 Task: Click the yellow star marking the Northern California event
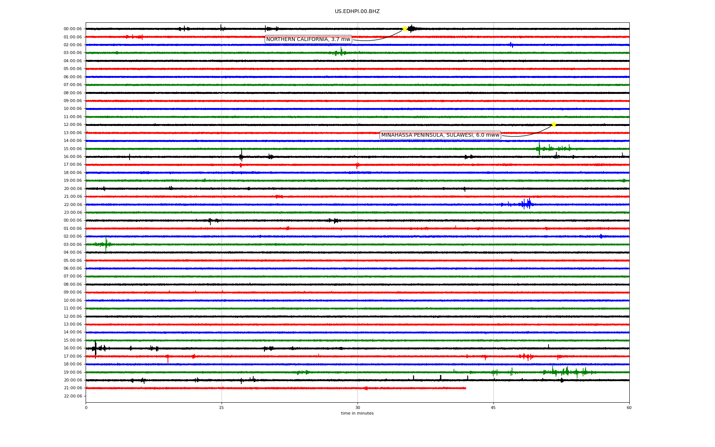pyautogui.click(x=405, y=29)
